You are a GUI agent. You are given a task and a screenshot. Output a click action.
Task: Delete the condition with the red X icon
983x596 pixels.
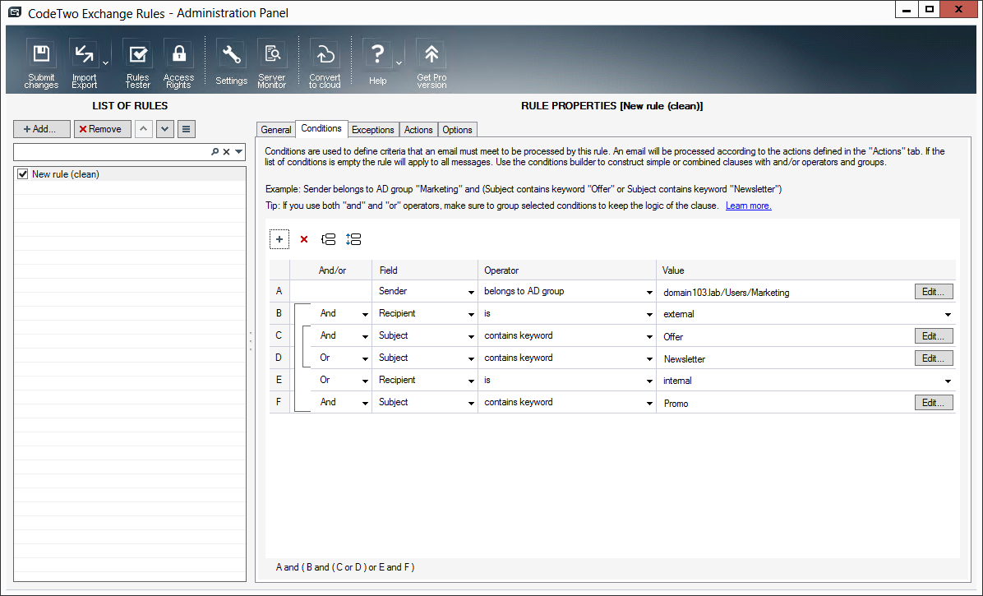304,239
